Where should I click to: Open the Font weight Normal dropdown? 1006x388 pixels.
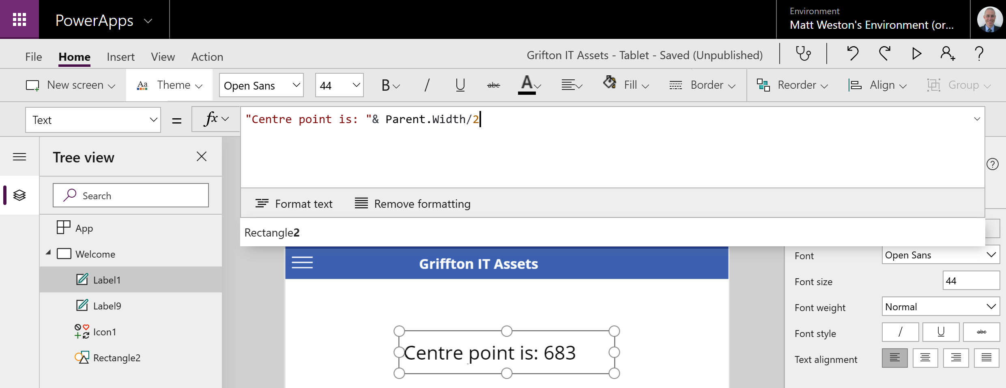(941, 307)
